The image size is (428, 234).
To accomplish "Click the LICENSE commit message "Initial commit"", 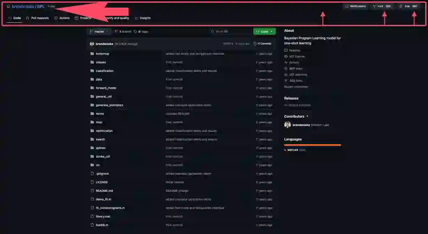I will point(175,182).
